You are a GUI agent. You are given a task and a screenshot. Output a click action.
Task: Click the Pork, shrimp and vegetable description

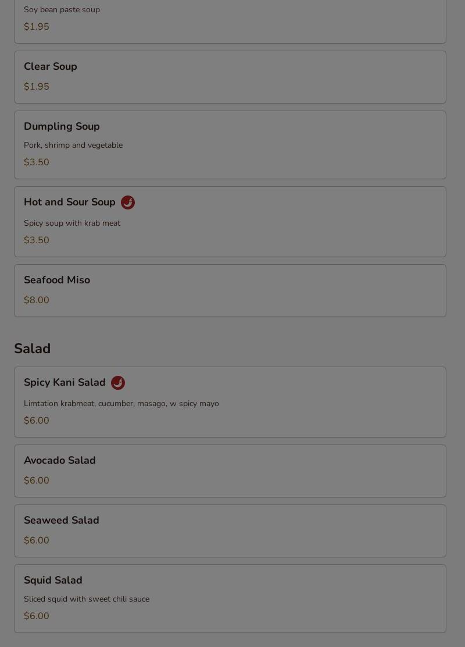73,145
